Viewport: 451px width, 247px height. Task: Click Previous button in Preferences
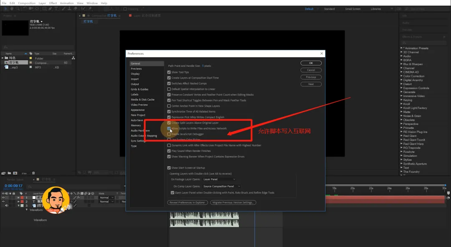point(311,77)
